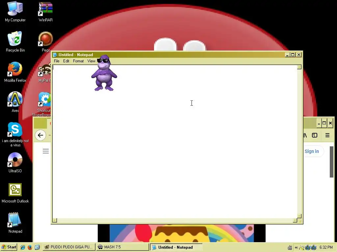The width and height of the screenshot is (337, 252).
Task: Click Notepad horizontal scrollbar right arrow
Action: (x=295, y=220)
